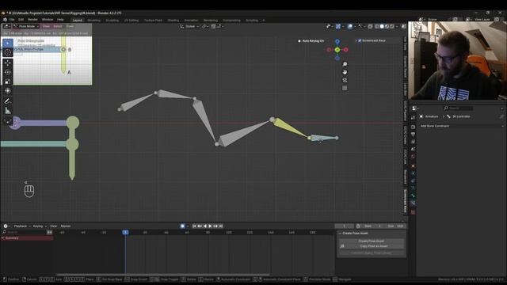
Task: Select the Cursor tool in viewport toolbar
Action: [8, 52]
